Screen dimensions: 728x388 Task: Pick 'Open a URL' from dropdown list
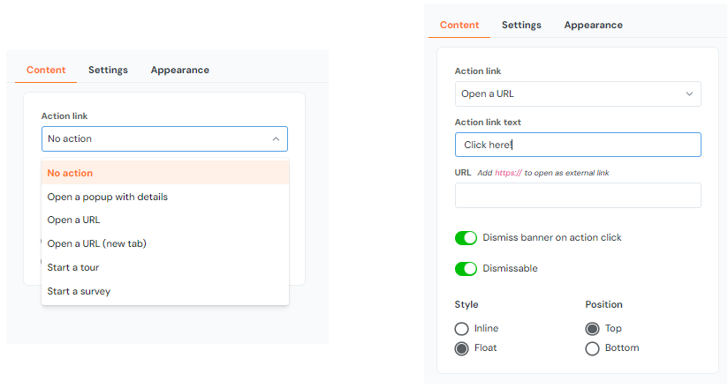point(164,220)
